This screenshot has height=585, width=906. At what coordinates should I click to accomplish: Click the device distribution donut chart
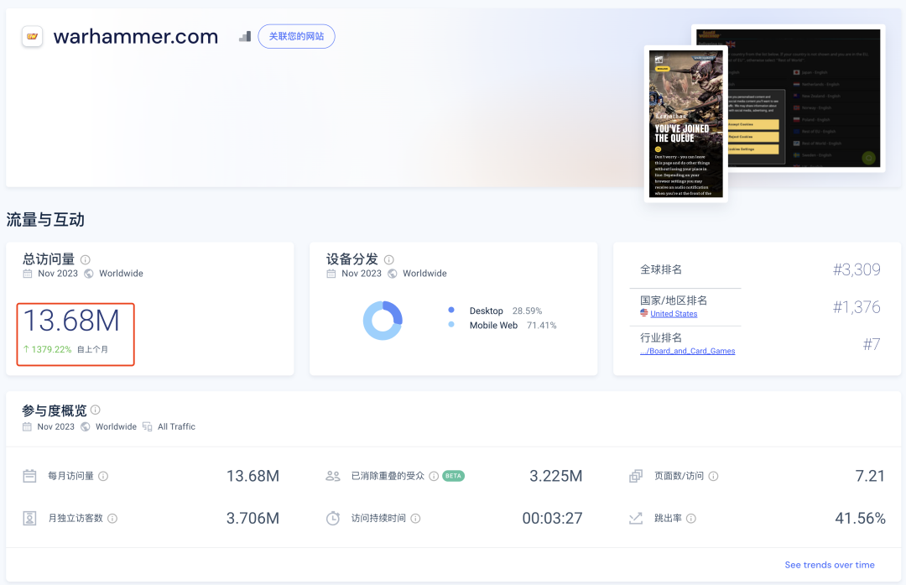click(x=383, y=321)
